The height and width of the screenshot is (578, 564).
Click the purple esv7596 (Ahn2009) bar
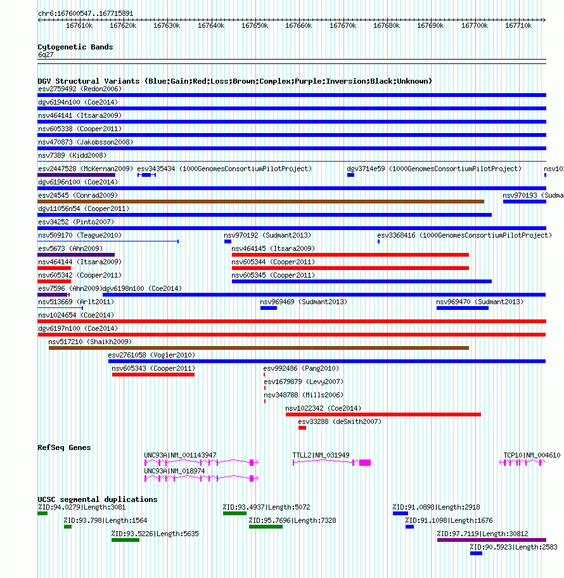[53, 295]
